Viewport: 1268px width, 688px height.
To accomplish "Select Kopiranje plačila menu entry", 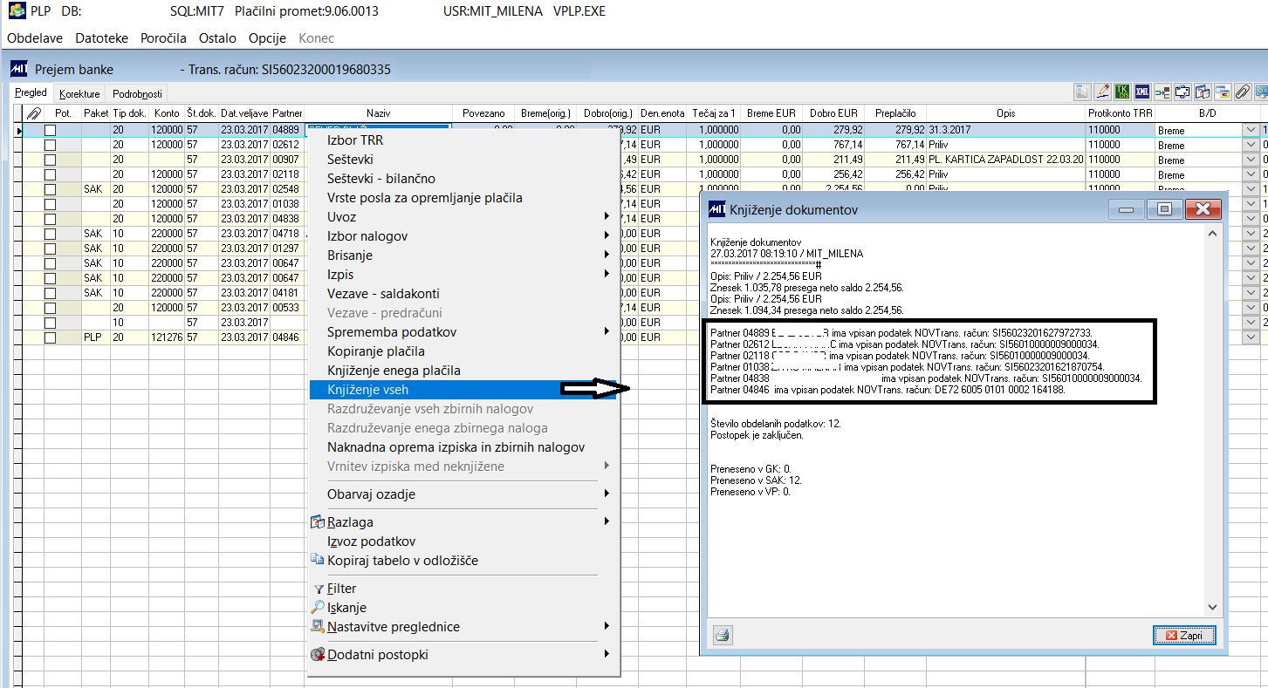I will pos(464,351).
